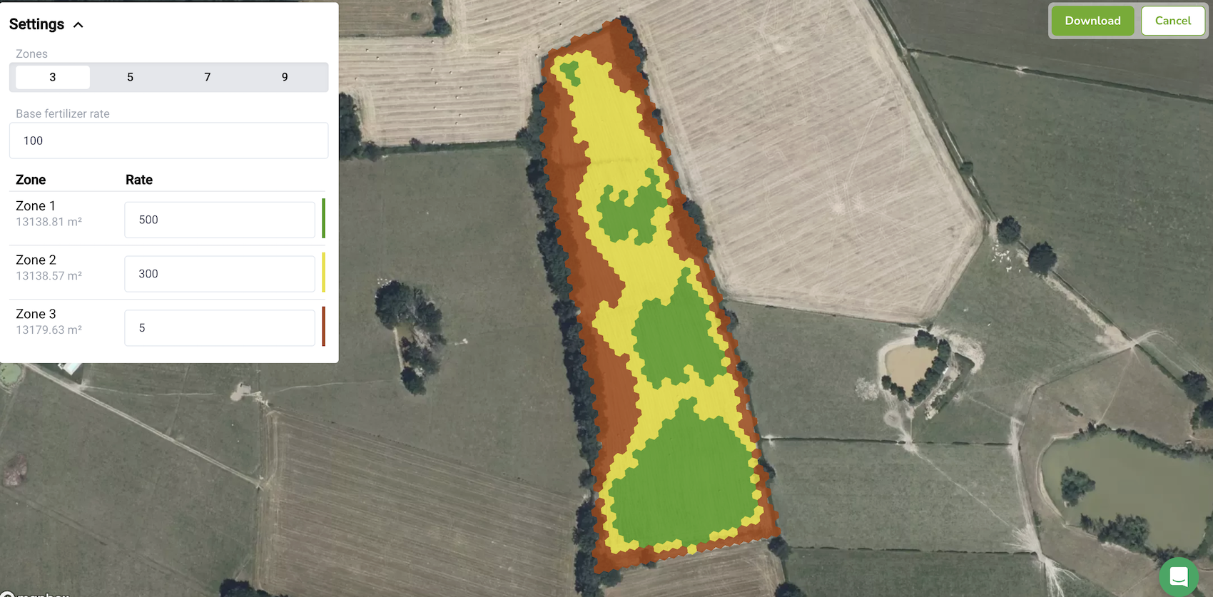This screenshot has width=1213, height=597.
Task: Open the chat support bubble
Action: (1178, 576)
